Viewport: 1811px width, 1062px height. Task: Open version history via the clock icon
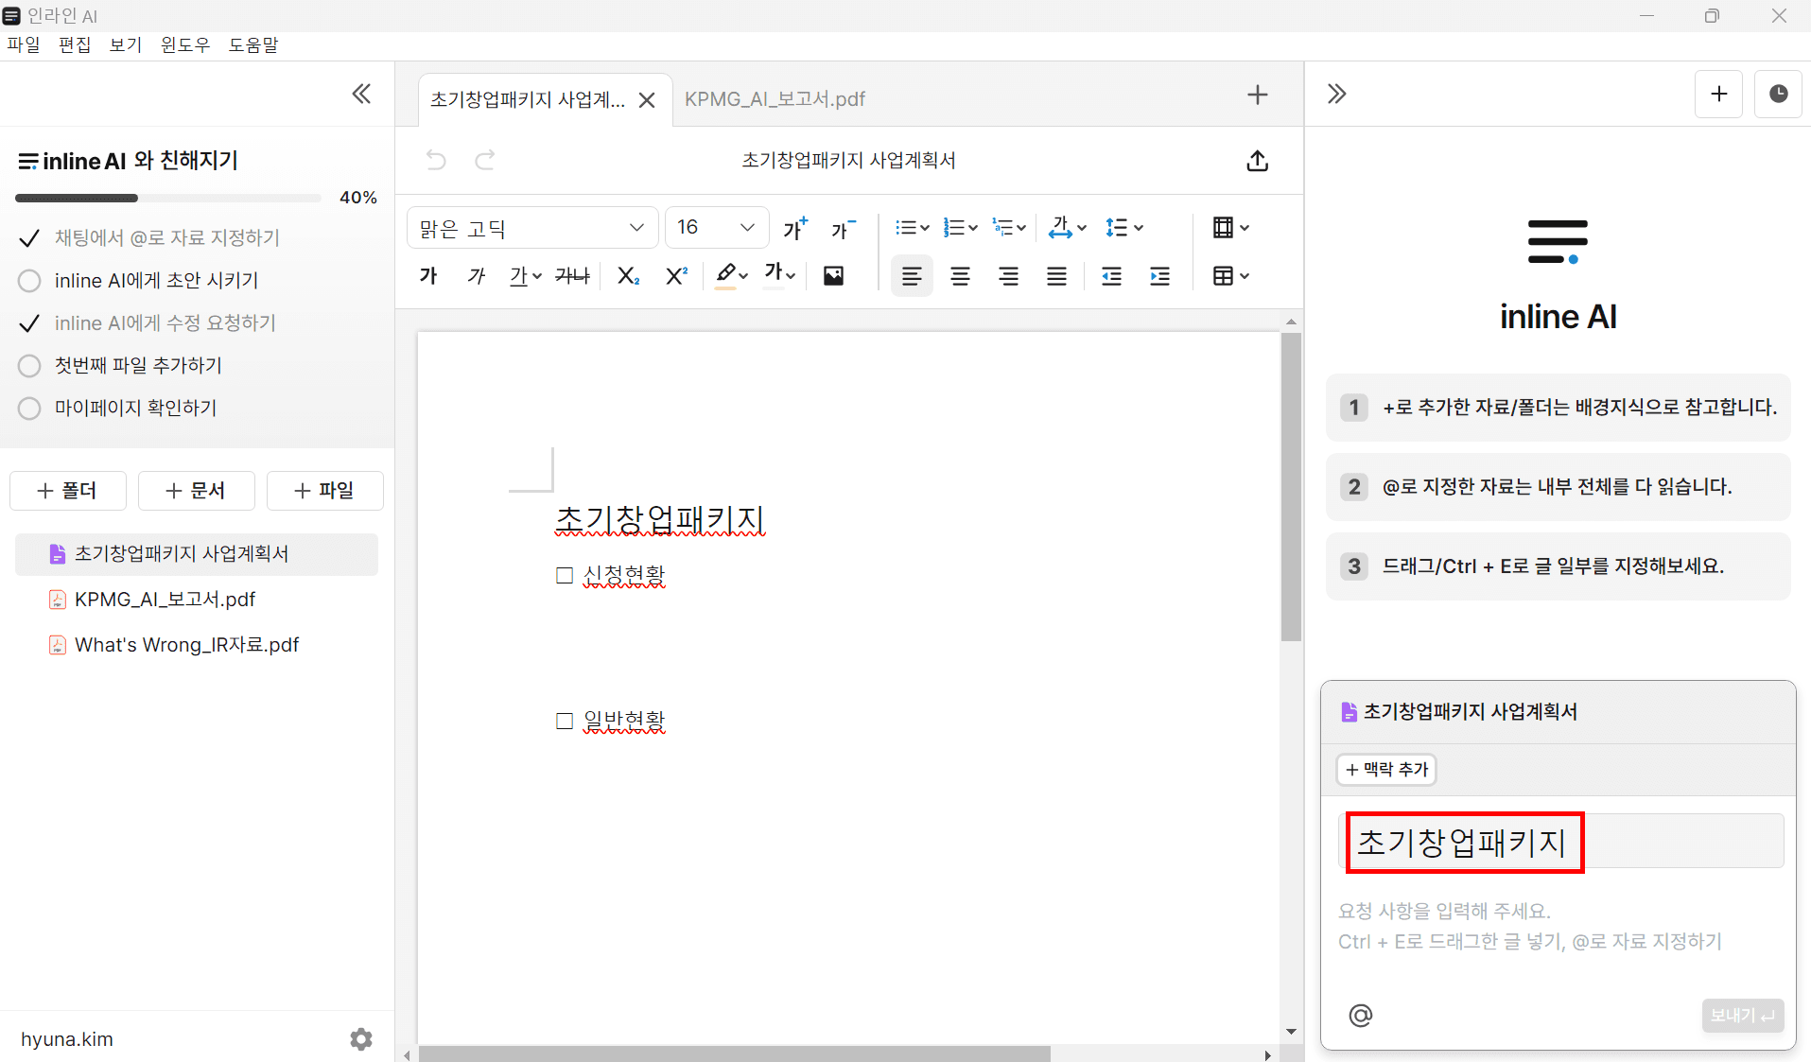click(x=1778, y=94)
